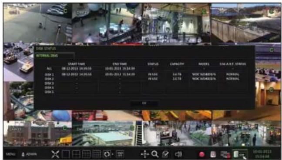The height and width of the screenshot is (160, 282).
Task: Click the S.M.A.R.T. STATUS column header
Action: [x=232, y=64]
